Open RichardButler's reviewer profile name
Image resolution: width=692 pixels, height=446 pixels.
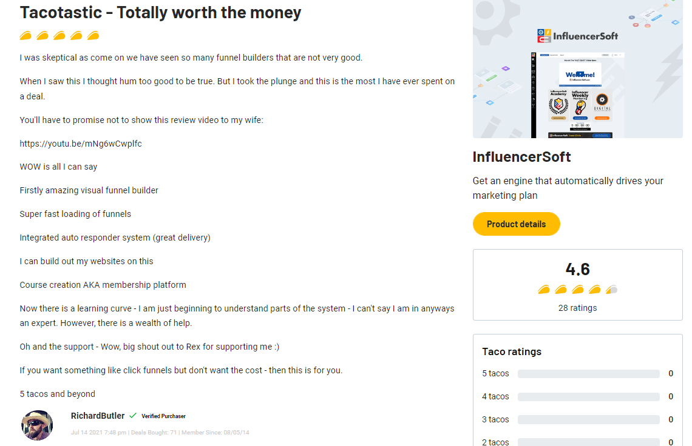[98, 416]
